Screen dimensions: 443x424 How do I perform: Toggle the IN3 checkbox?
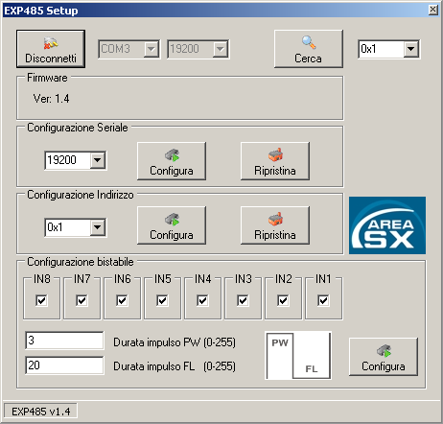click(243, 300)
